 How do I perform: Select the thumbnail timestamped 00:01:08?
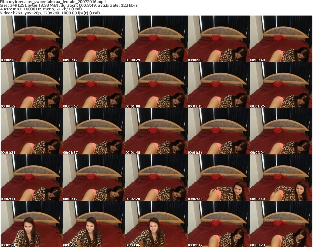[x=156, y=85]
